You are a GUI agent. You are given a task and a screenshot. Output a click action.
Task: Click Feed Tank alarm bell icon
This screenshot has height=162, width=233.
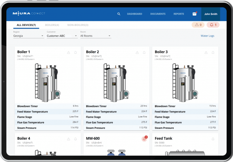(213, 139)
